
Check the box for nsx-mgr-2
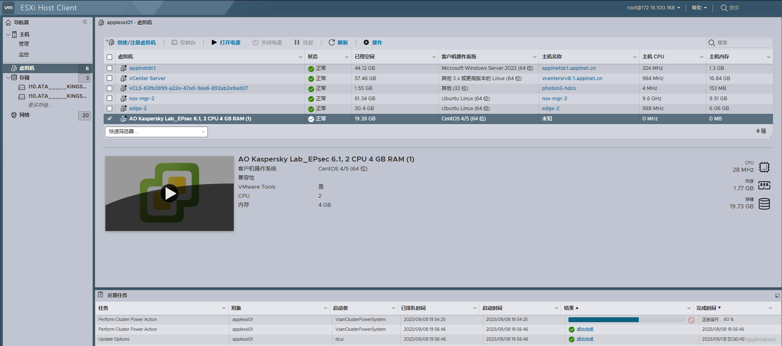pyautogui.click(x=109, y=98)
